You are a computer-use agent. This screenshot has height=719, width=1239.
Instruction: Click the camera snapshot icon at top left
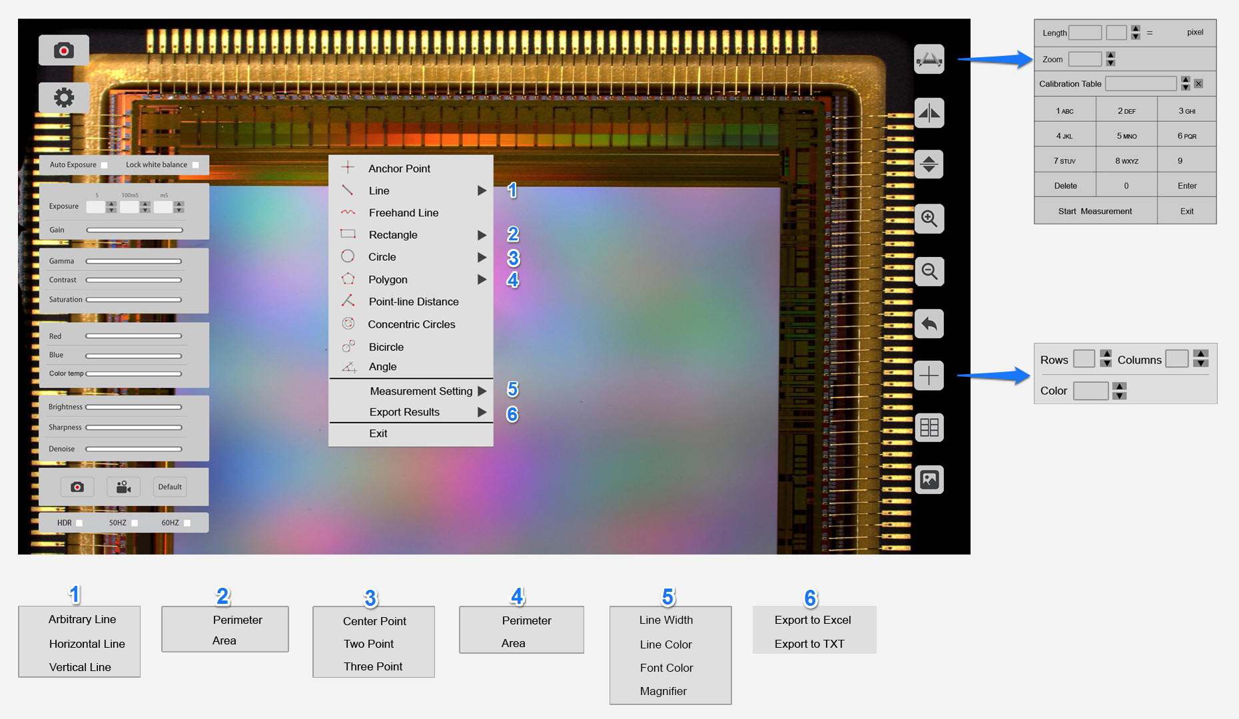64,51
